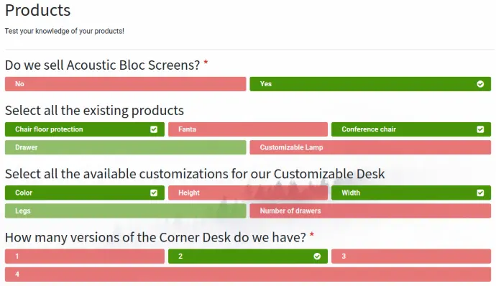Click the circle checkmark on answer 2

[x=317, y=257]
